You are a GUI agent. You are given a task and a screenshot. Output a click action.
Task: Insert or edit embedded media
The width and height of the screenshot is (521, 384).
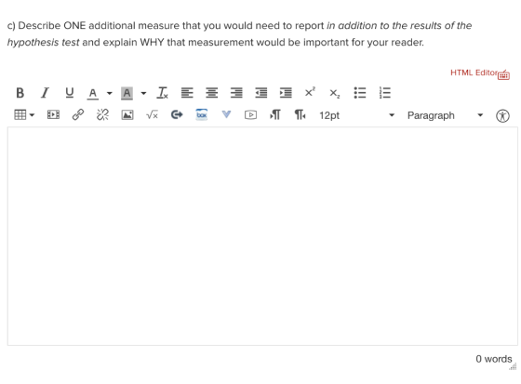[x=53, y=115]
